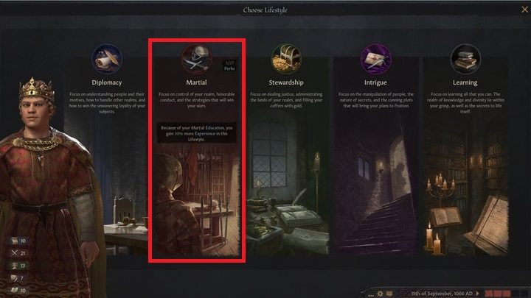This screenshot has width=531, height=298.
Task: Click the Martial 7/27 Perks badge
Action: [229, 66]
